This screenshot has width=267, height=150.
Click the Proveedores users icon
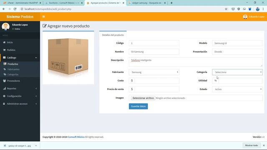(x=5, y=81)
